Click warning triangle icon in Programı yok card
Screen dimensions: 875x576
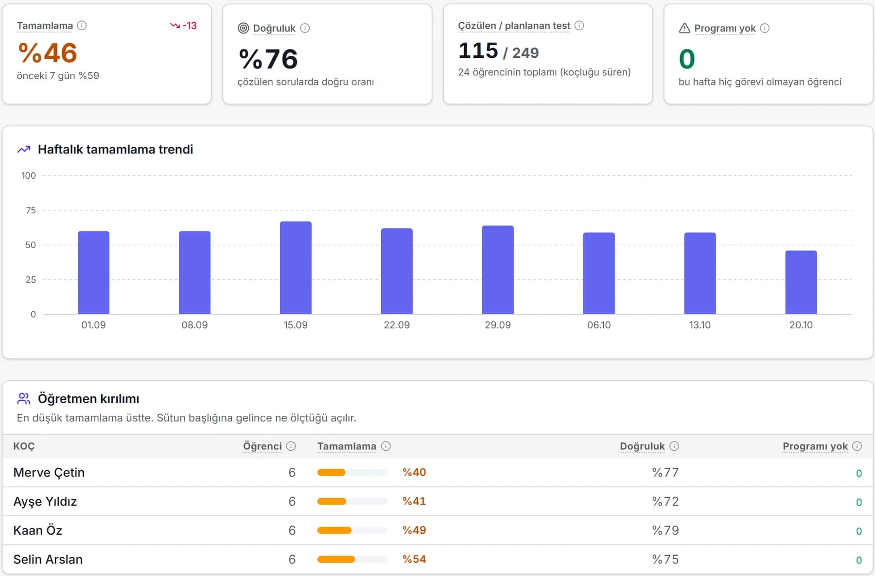click(x=684, y=28)
